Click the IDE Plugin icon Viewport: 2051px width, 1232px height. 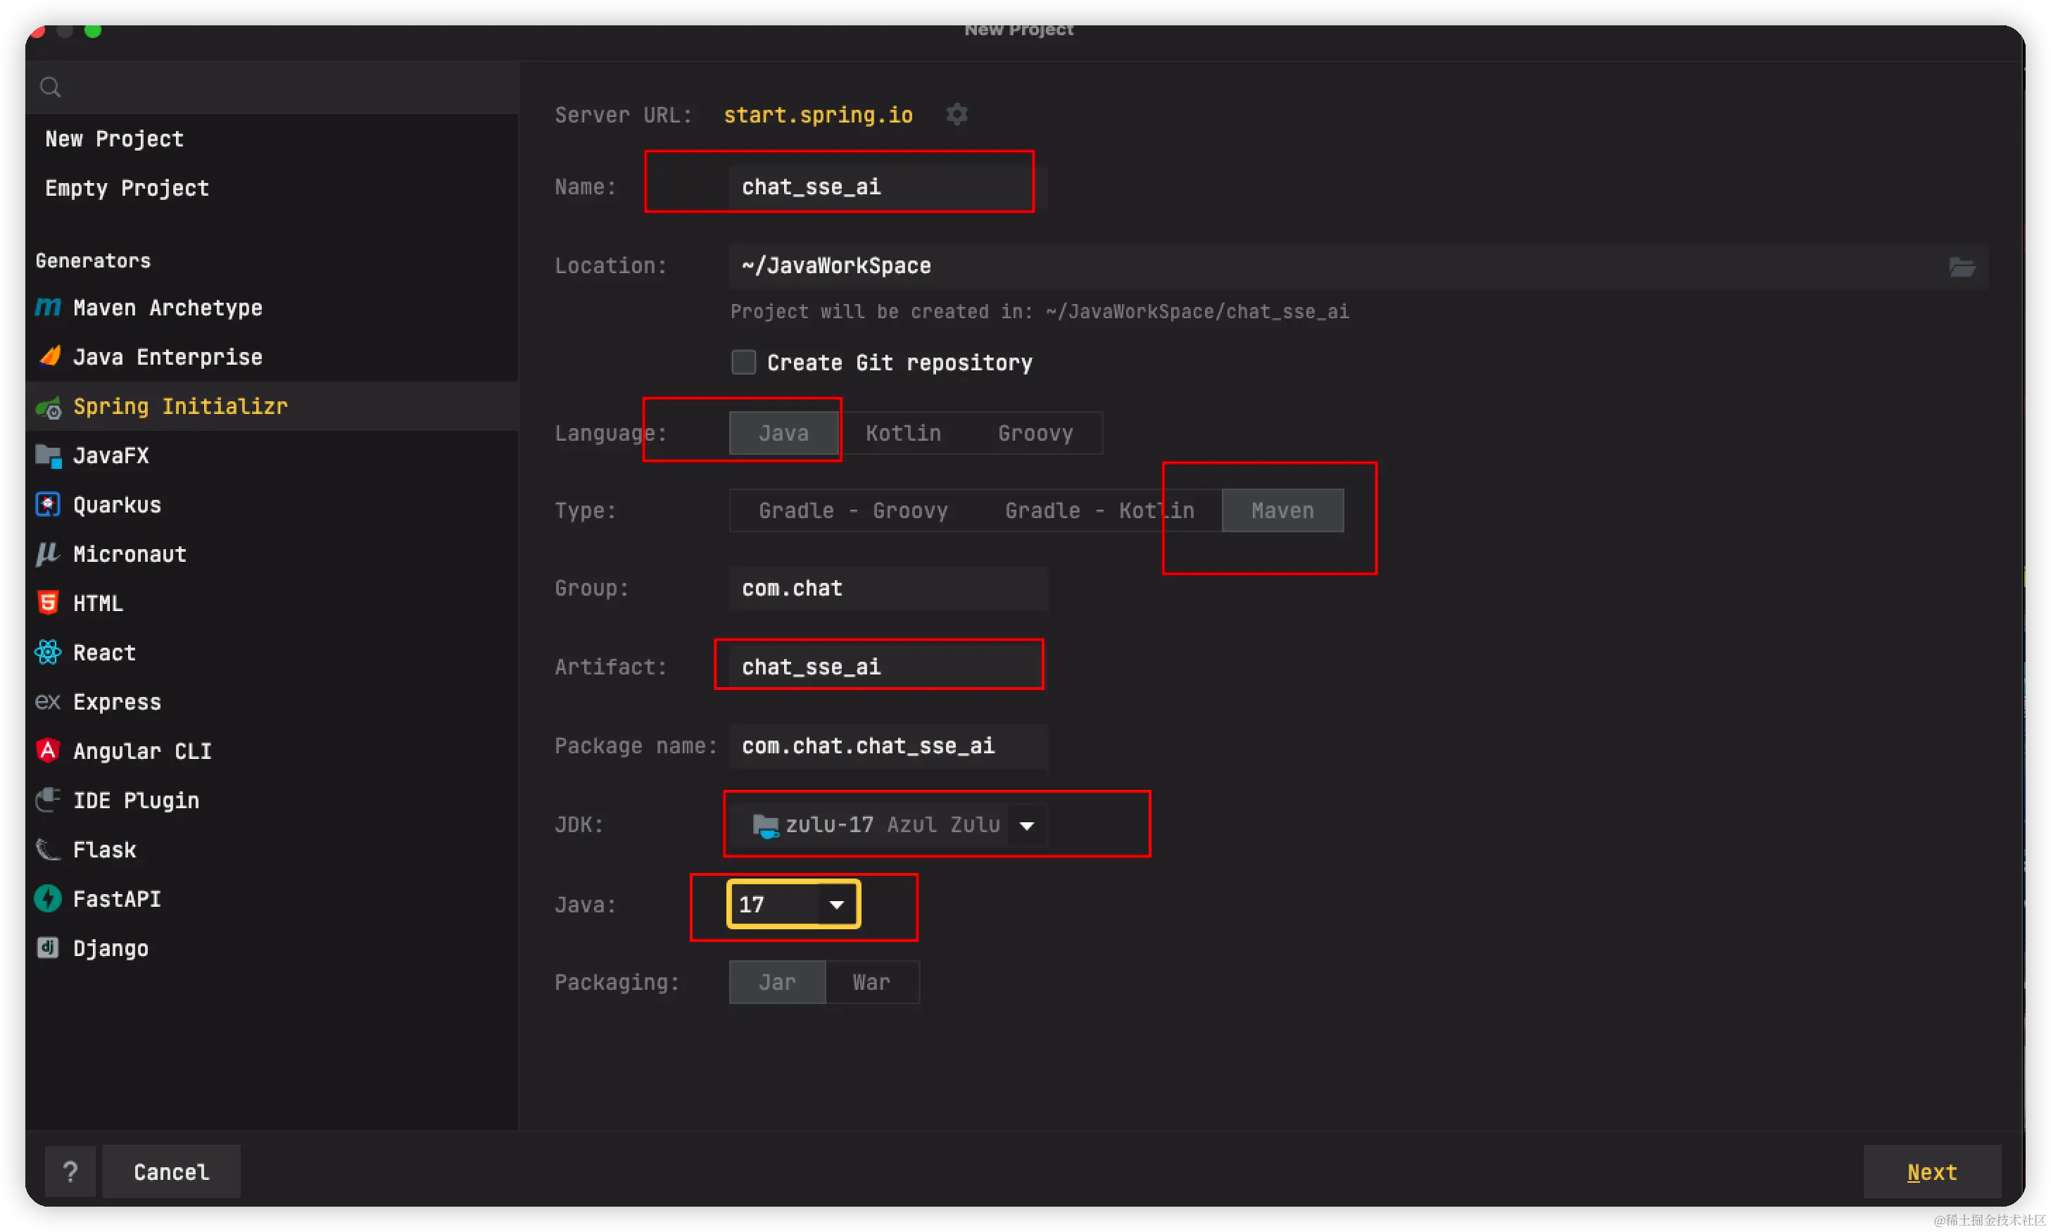point(48,800)
